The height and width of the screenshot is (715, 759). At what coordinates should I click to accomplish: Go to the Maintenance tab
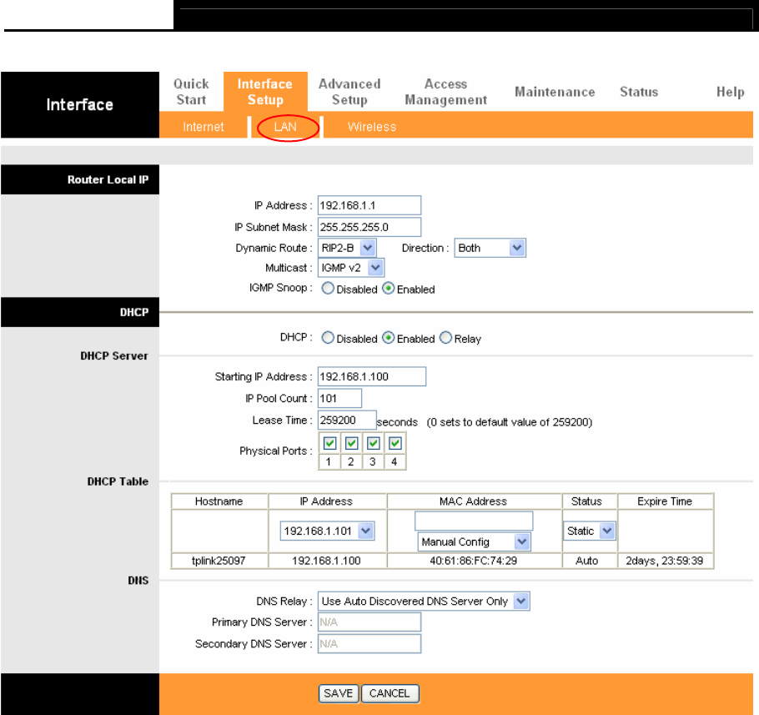coord(555,92)
